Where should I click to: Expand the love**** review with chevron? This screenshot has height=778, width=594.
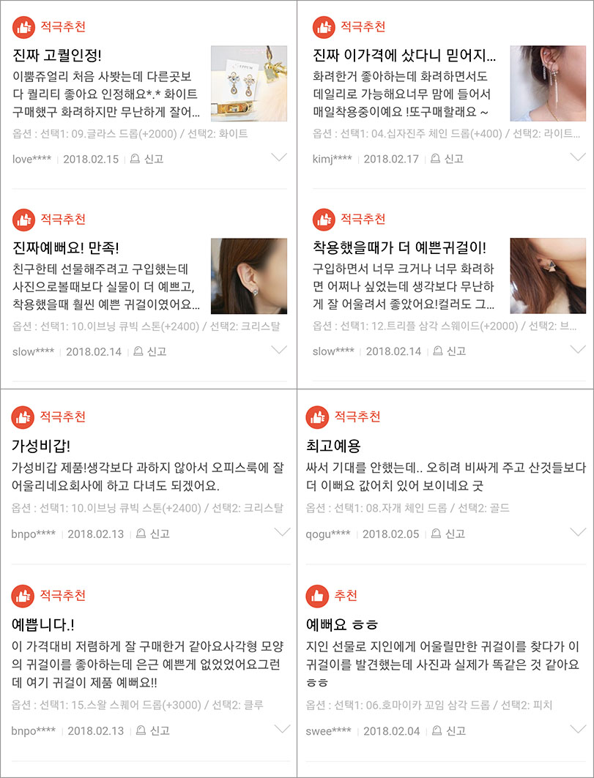point(280,158)
